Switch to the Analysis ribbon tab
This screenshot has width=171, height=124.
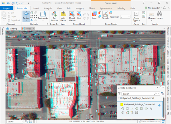(48, 8)
